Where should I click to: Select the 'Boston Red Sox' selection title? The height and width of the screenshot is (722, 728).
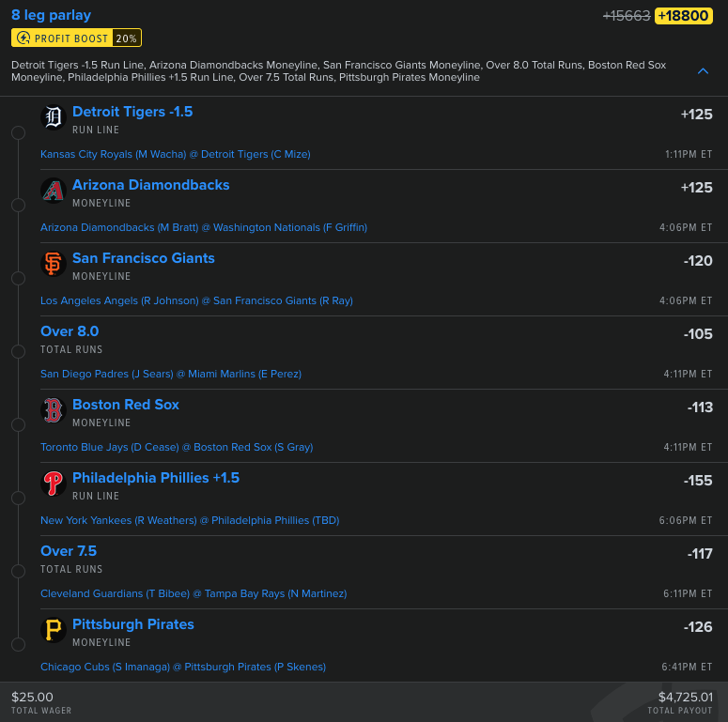(126, 405)
